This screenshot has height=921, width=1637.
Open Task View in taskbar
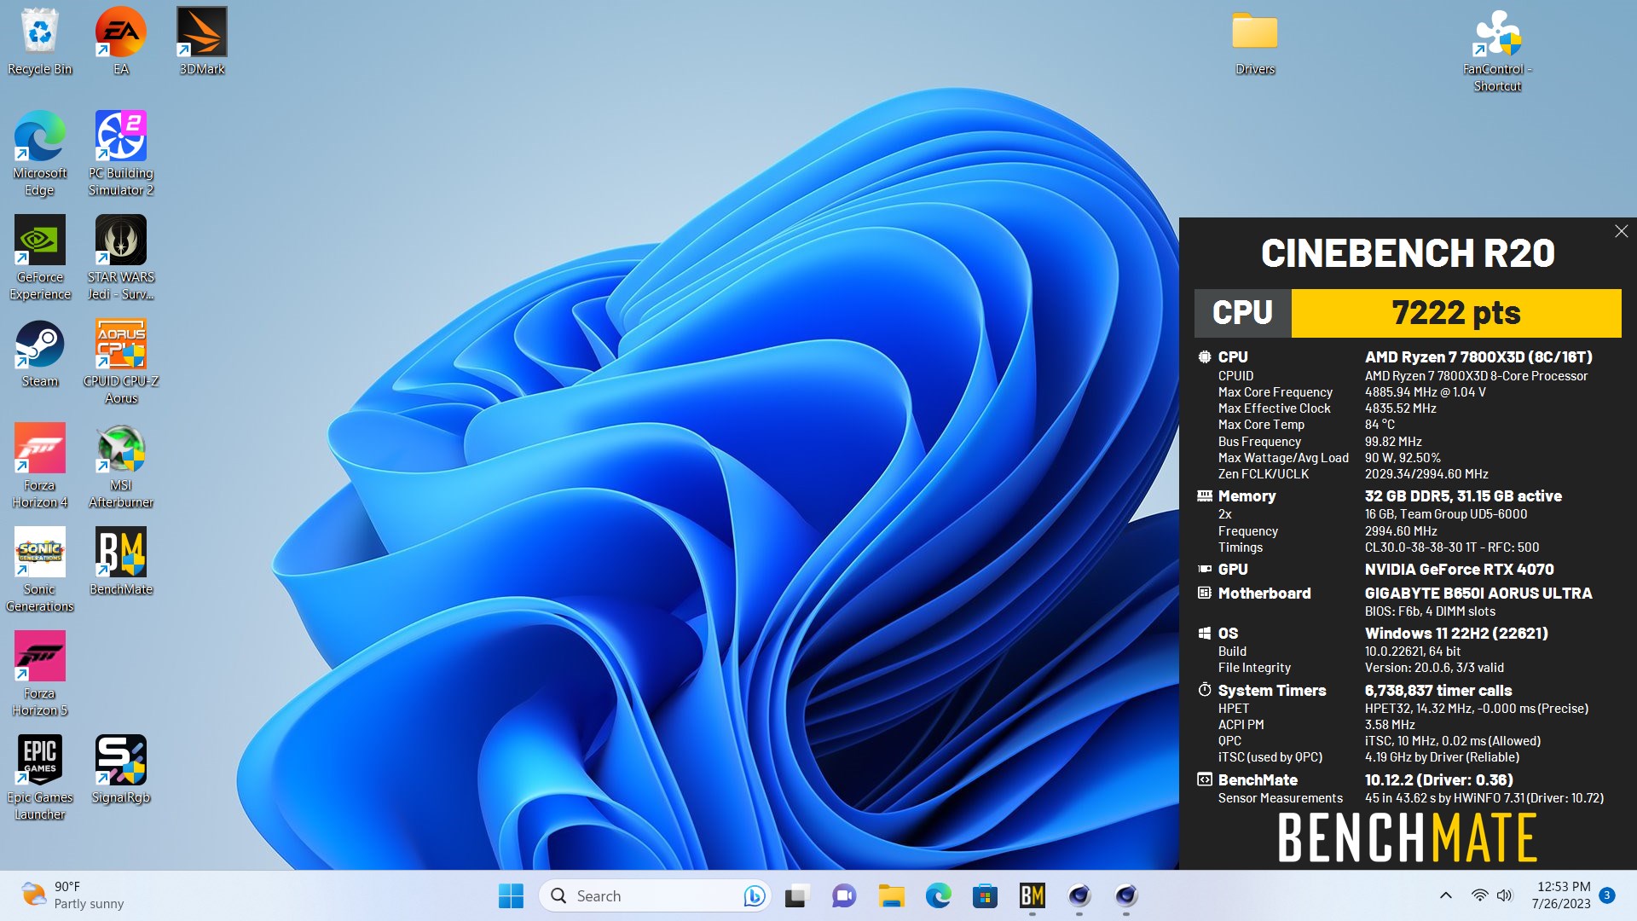click(x=797, y=895)
